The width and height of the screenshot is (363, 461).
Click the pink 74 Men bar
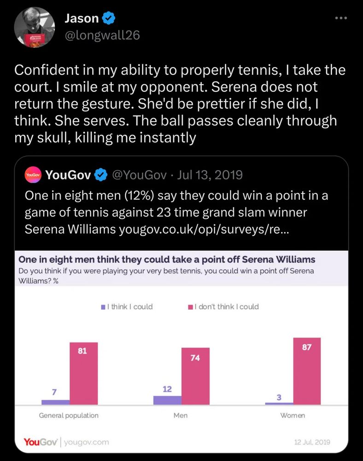point(196,376)
